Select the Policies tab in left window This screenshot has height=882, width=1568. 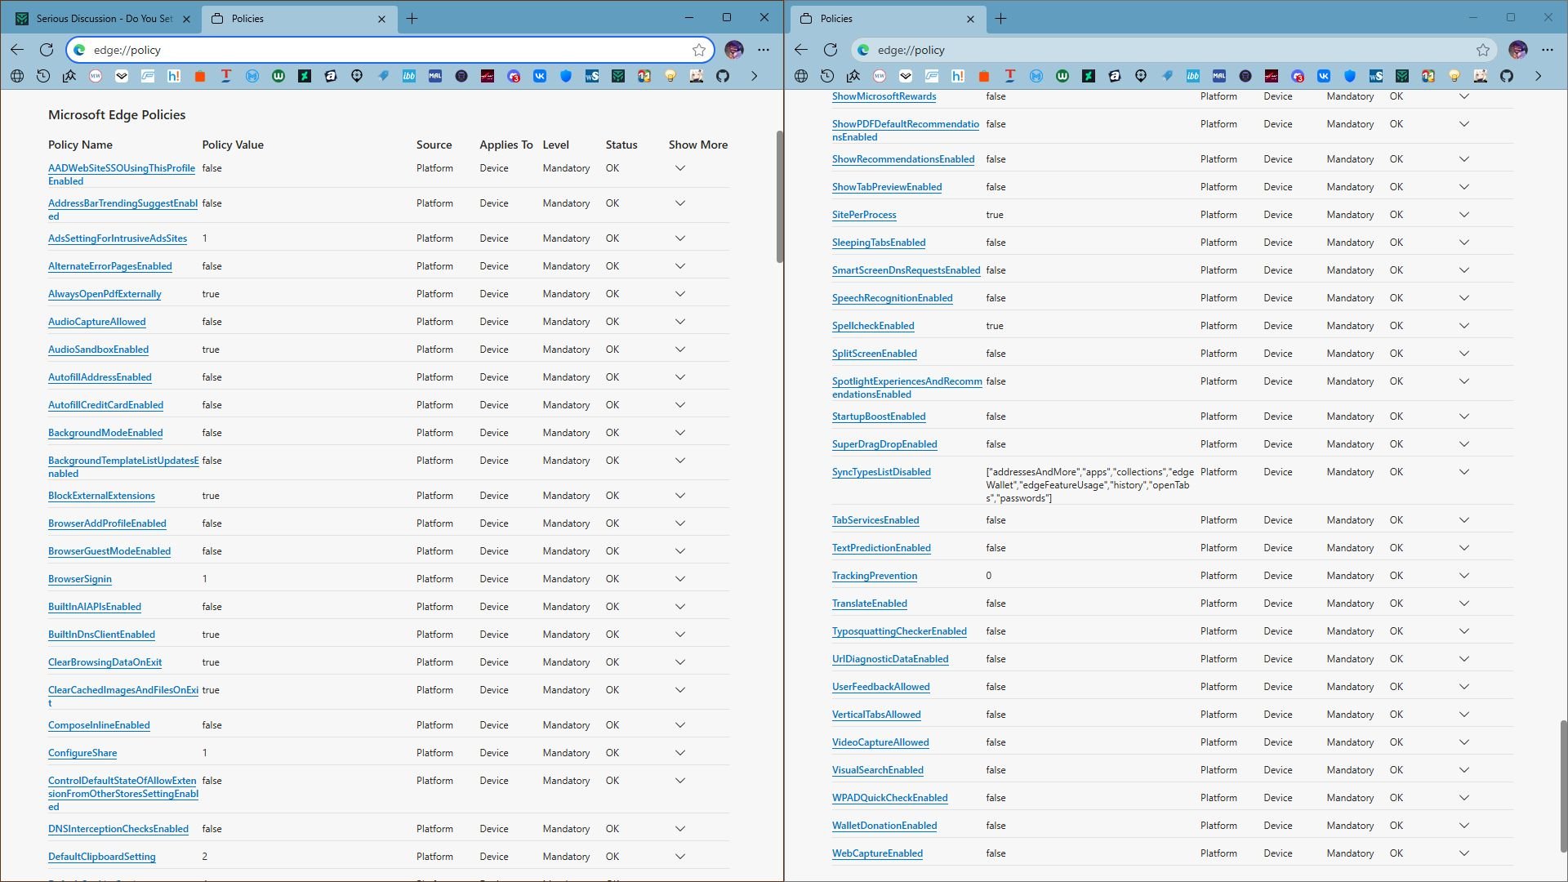click(299, 19)
